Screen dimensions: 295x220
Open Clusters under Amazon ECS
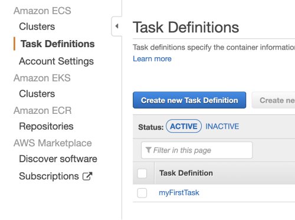(x=37, y=27)
